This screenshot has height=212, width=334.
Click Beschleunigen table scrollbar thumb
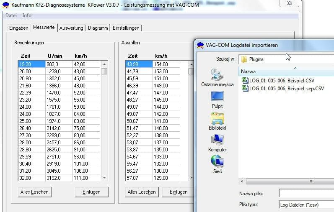point(104,71)
